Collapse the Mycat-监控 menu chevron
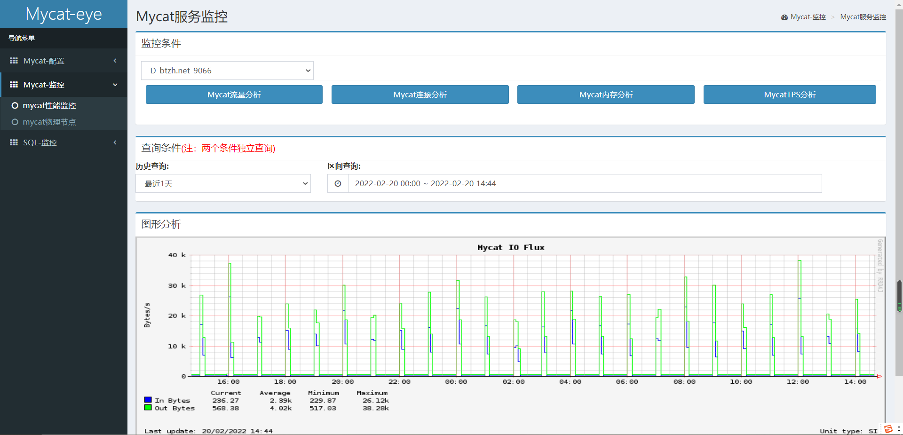 (x=115, y=85)
